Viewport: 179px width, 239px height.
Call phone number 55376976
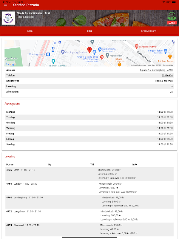click(x=167, y=76)
